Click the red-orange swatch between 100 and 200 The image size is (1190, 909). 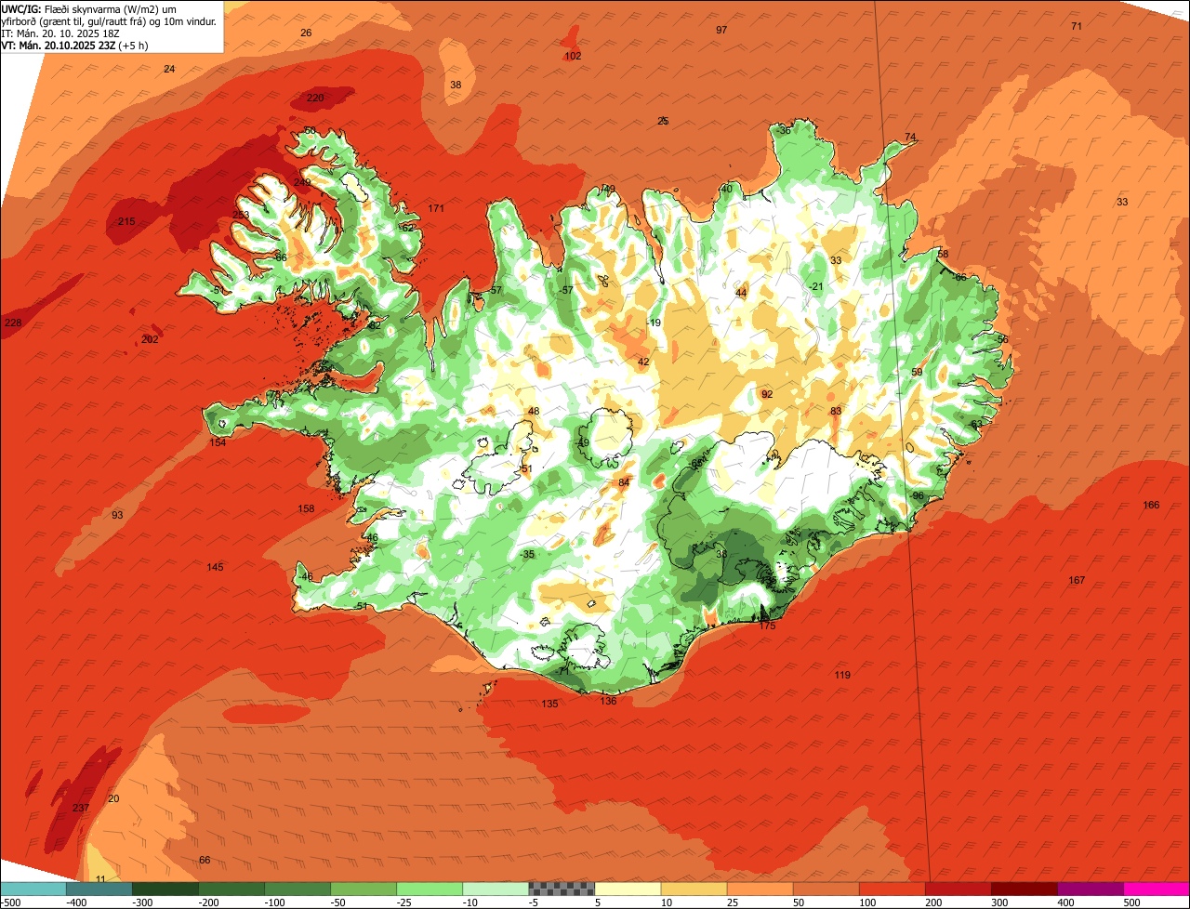892,889
